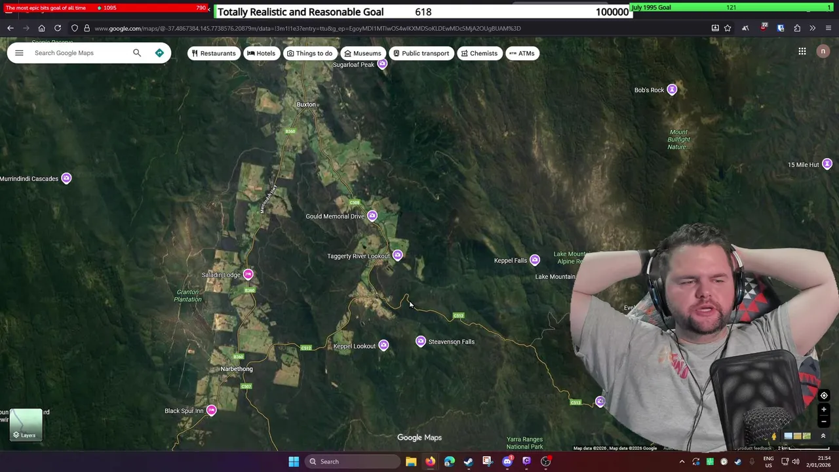This screenshot has height=472, width=839.
Task: Click the Keppel Lookout marker
Action: 383,345
